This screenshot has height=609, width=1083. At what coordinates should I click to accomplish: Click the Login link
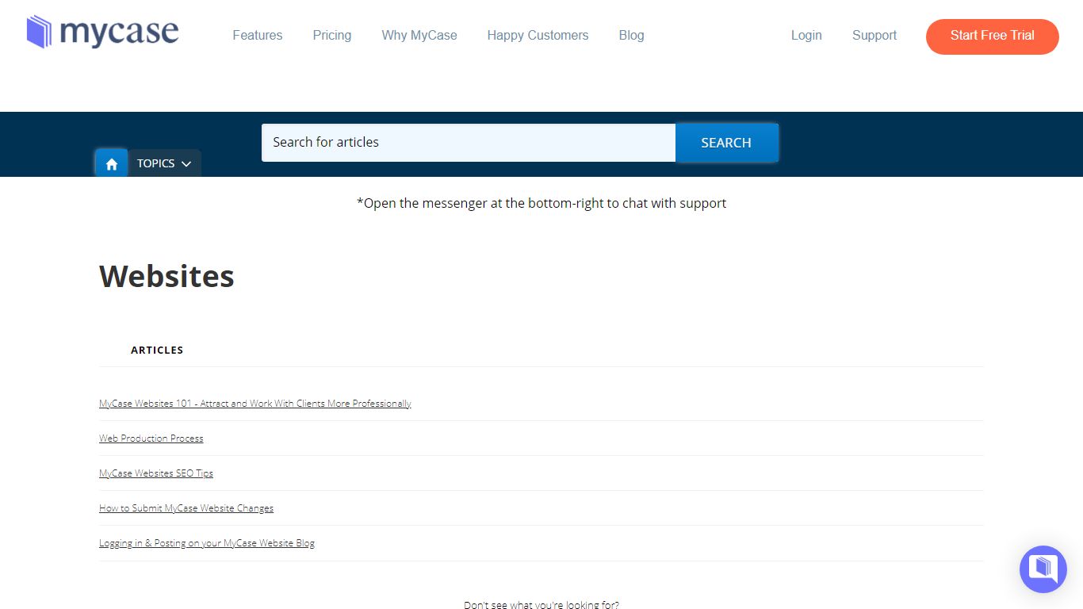coord(806,35)
